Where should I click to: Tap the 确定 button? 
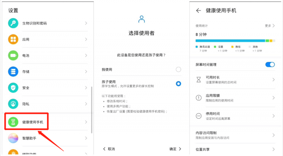[175, 149]
